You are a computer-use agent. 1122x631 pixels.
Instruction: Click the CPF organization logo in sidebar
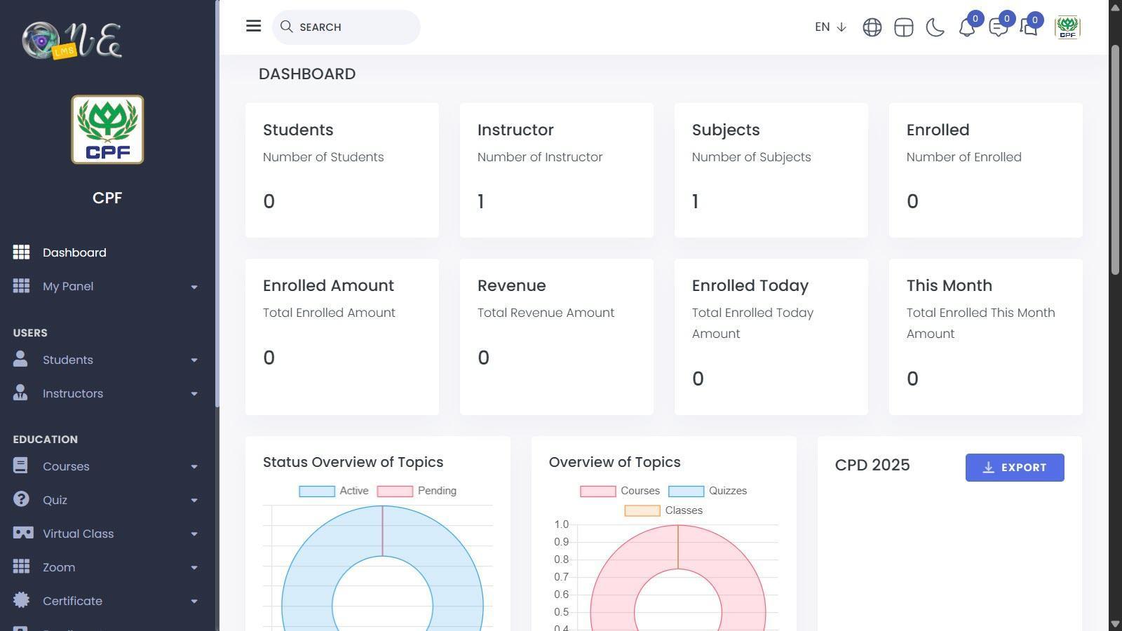107,130
